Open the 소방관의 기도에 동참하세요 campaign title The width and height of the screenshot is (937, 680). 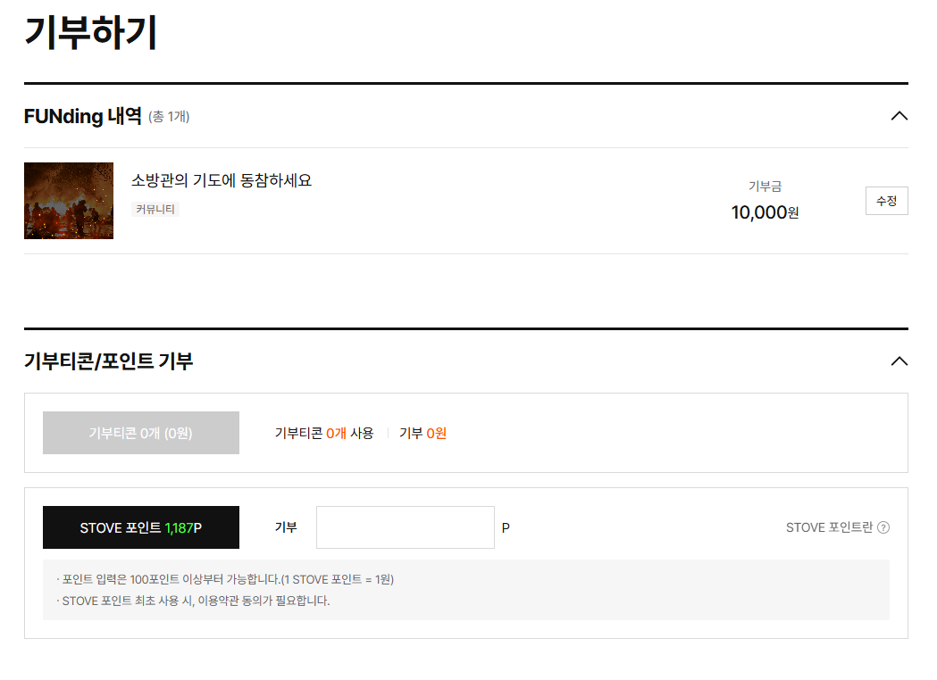[222, 180]
